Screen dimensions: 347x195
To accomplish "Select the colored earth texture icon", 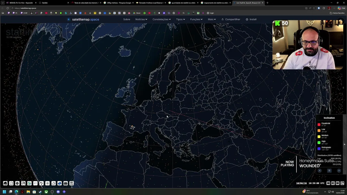I will click(x=29, y=183).
